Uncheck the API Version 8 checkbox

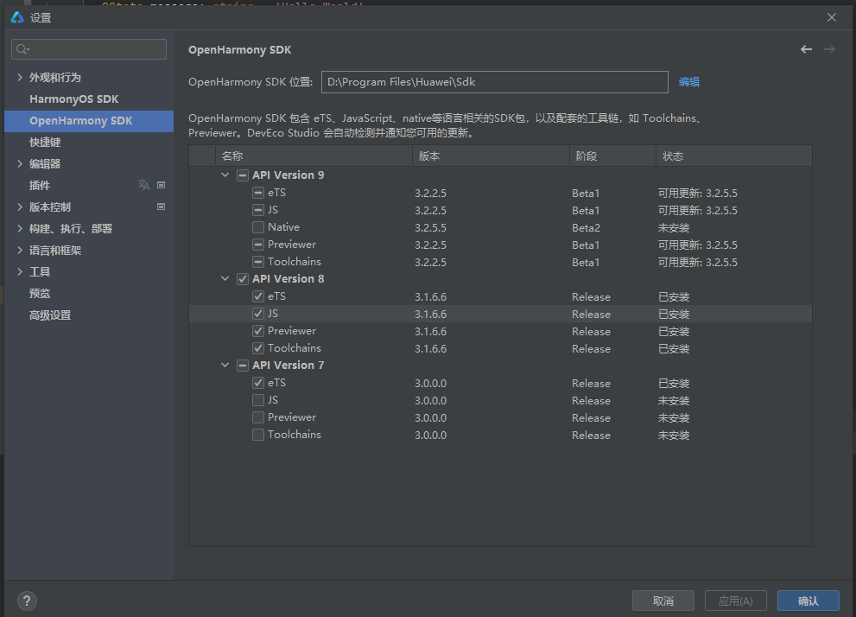(x=243, y=279)
